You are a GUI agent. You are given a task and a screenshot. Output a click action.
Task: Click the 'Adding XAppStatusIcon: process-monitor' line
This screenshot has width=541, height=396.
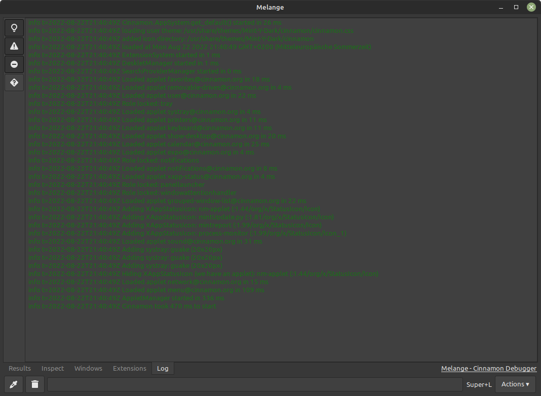coord(187,233)
